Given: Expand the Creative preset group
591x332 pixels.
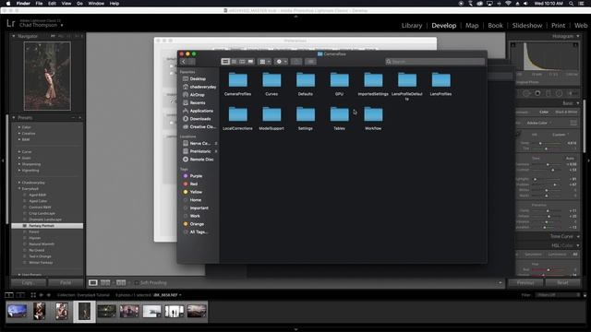Looking at the screenshot, I should pyautogui.click(x=19, y=133).
